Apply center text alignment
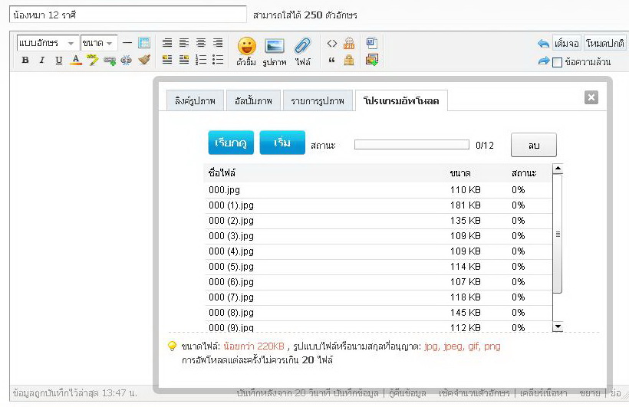The width and height of the screenshot is (629, 407). click(200, 42)
